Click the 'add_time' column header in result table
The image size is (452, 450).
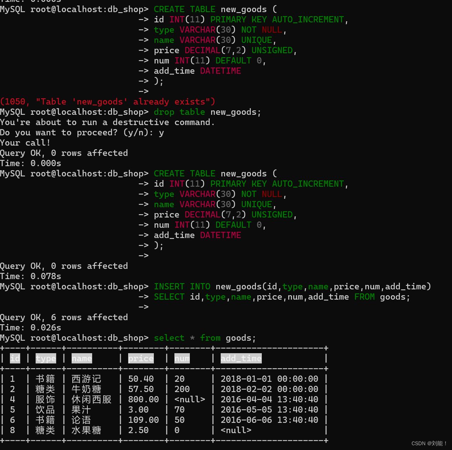pos(241,358)
